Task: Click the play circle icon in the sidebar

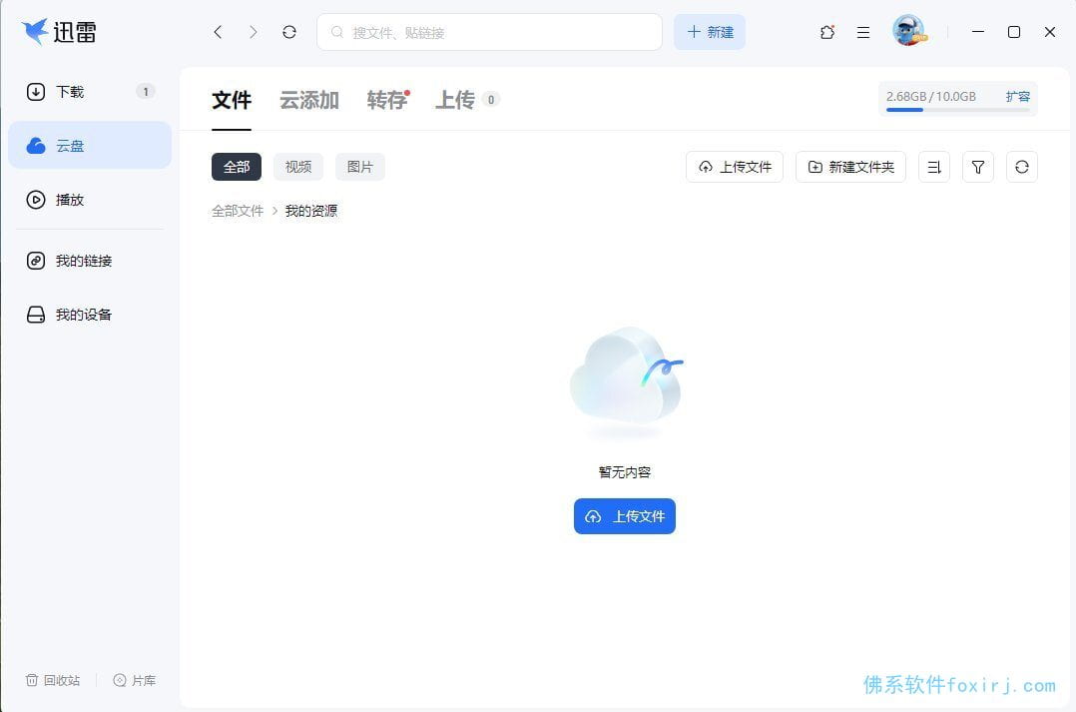Action: tap(36, 200)
